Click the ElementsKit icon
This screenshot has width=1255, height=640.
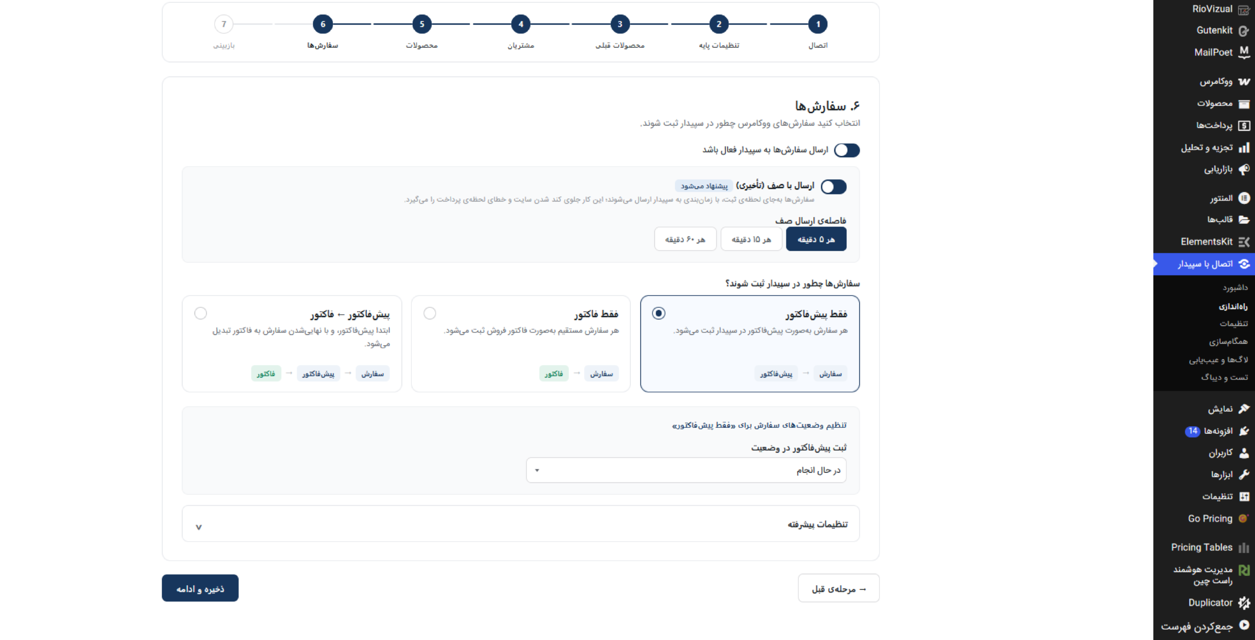(1244, 242)
